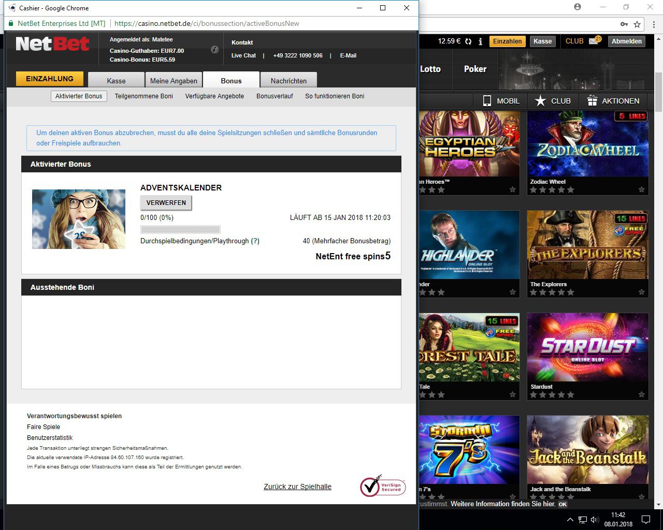Click the favorite star on the Forest Tale card
This screenshot has height=530, width=663.
click(512, 394)
